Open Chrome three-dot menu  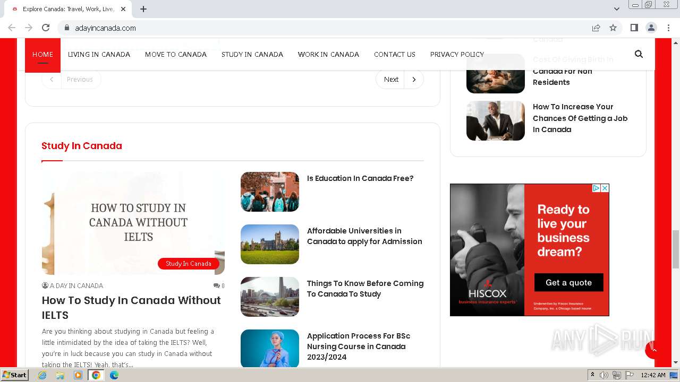(668, 28)
